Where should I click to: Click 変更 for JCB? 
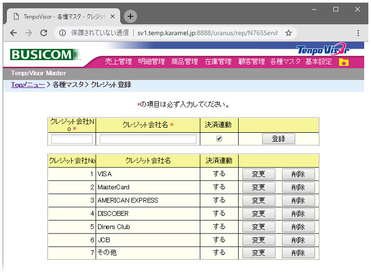click(259, 240)
